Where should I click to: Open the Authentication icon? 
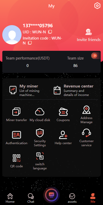[x=16, y=135]
